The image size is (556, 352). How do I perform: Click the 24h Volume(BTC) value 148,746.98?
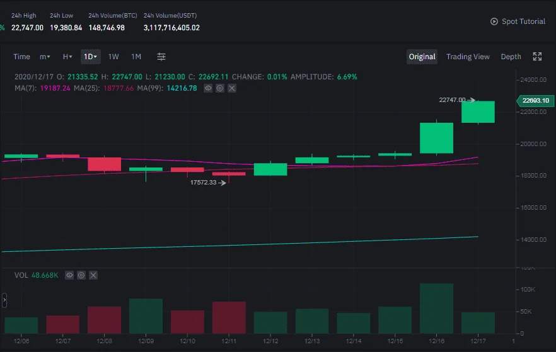pyautogui.click(x=107, y=28)
